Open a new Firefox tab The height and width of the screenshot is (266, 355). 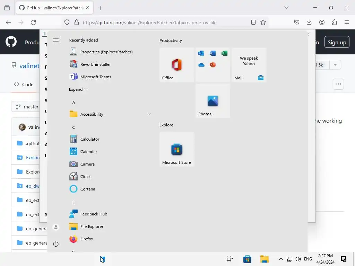(100, 8)
